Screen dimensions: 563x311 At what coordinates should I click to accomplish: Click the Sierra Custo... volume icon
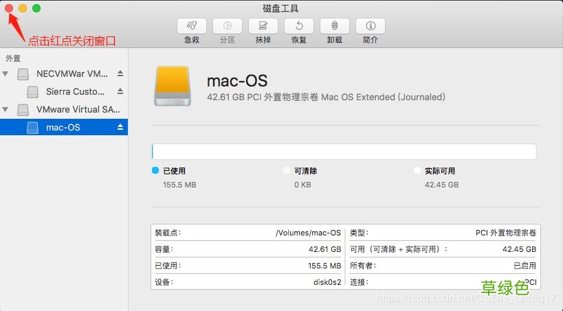[x=32, y=92]
